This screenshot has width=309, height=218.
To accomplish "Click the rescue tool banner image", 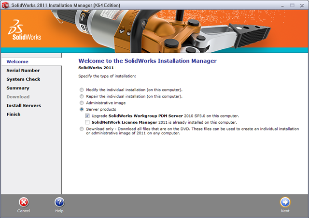I will click(162, 31).
